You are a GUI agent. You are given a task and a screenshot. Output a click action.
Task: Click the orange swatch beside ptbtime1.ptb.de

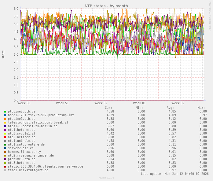point(5,119)
